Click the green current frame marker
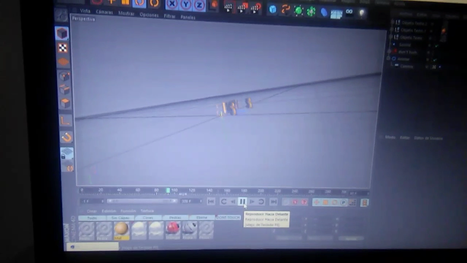This screenshot has height=263, width=467. [168, 190]
